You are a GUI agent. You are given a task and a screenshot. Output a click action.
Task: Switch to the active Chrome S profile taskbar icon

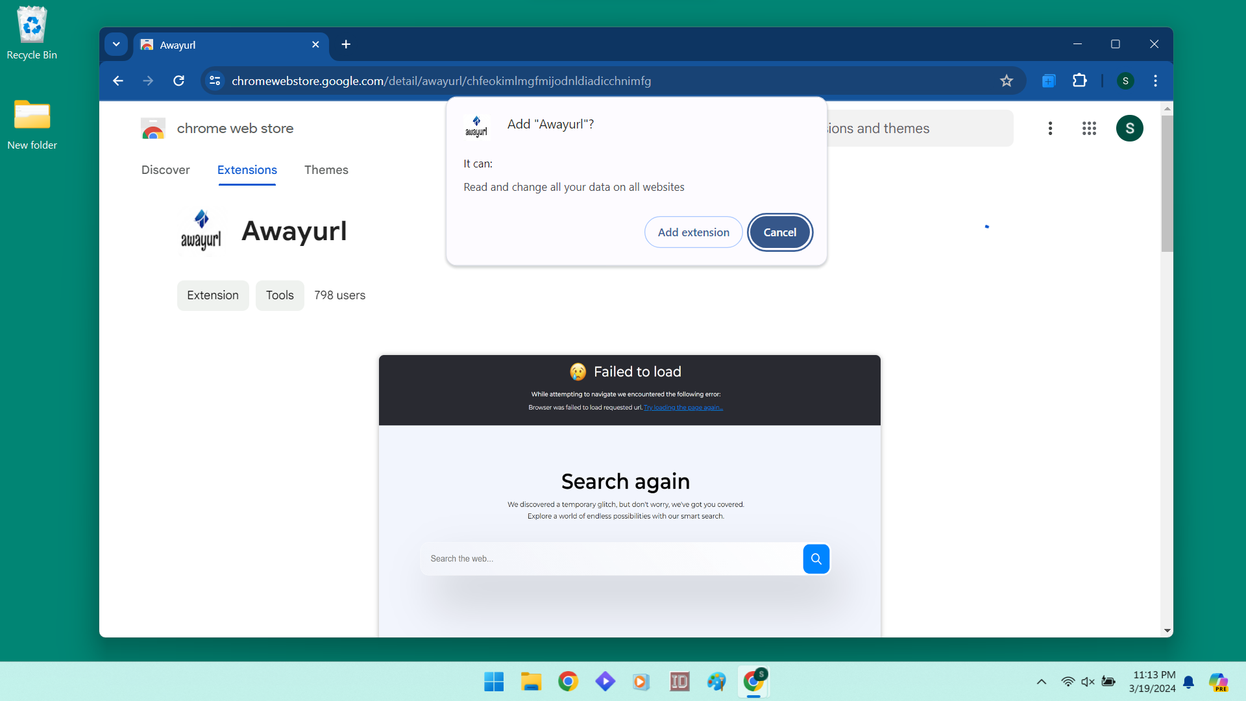pyautogui.click(x=753, y=682)
